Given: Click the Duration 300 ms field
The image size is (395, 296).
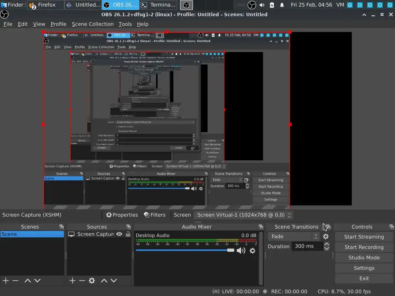Looking at the screenshot, I should click(307, 246).
